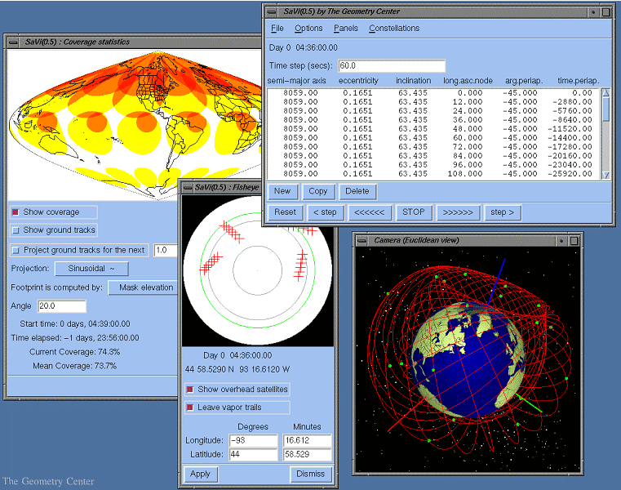Open the File menu
The image size is (621, 490).
point(277,29)
